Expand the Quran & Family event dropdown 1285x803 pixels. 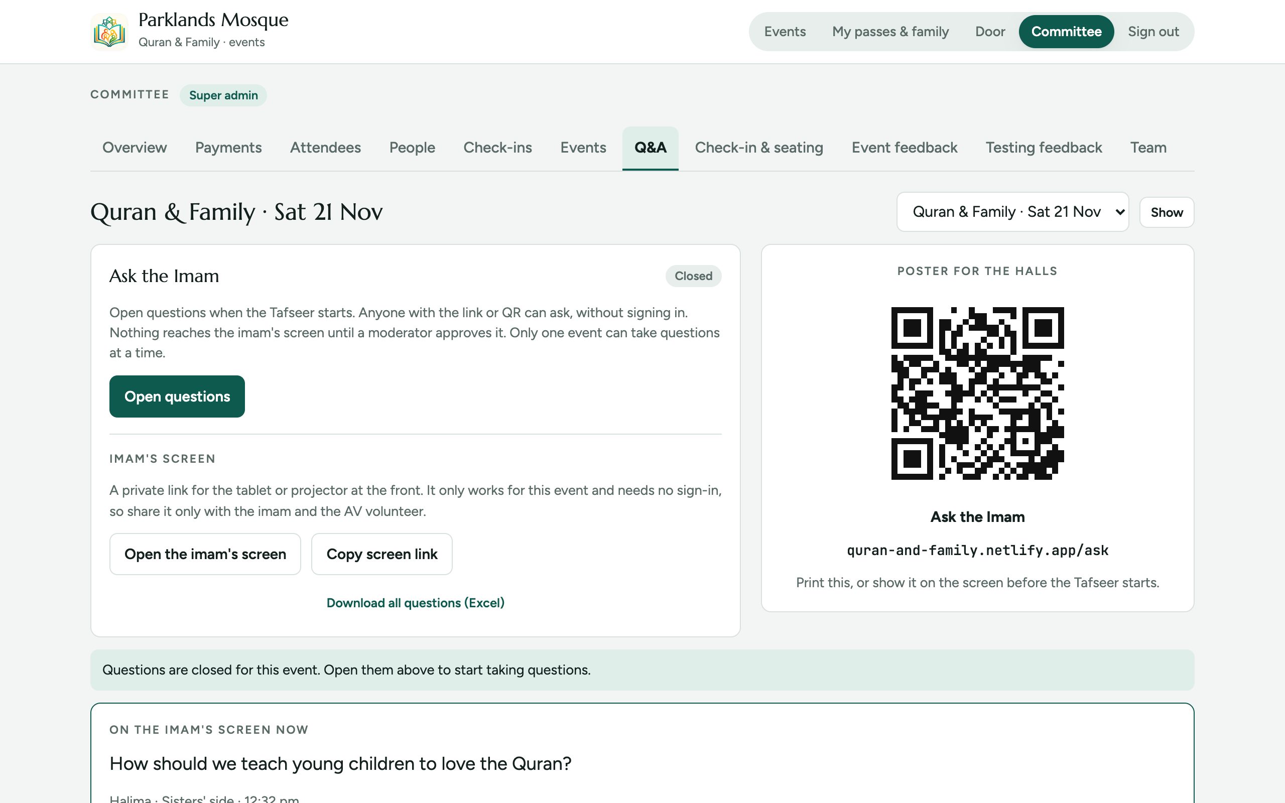click(x=1012, y=212)
